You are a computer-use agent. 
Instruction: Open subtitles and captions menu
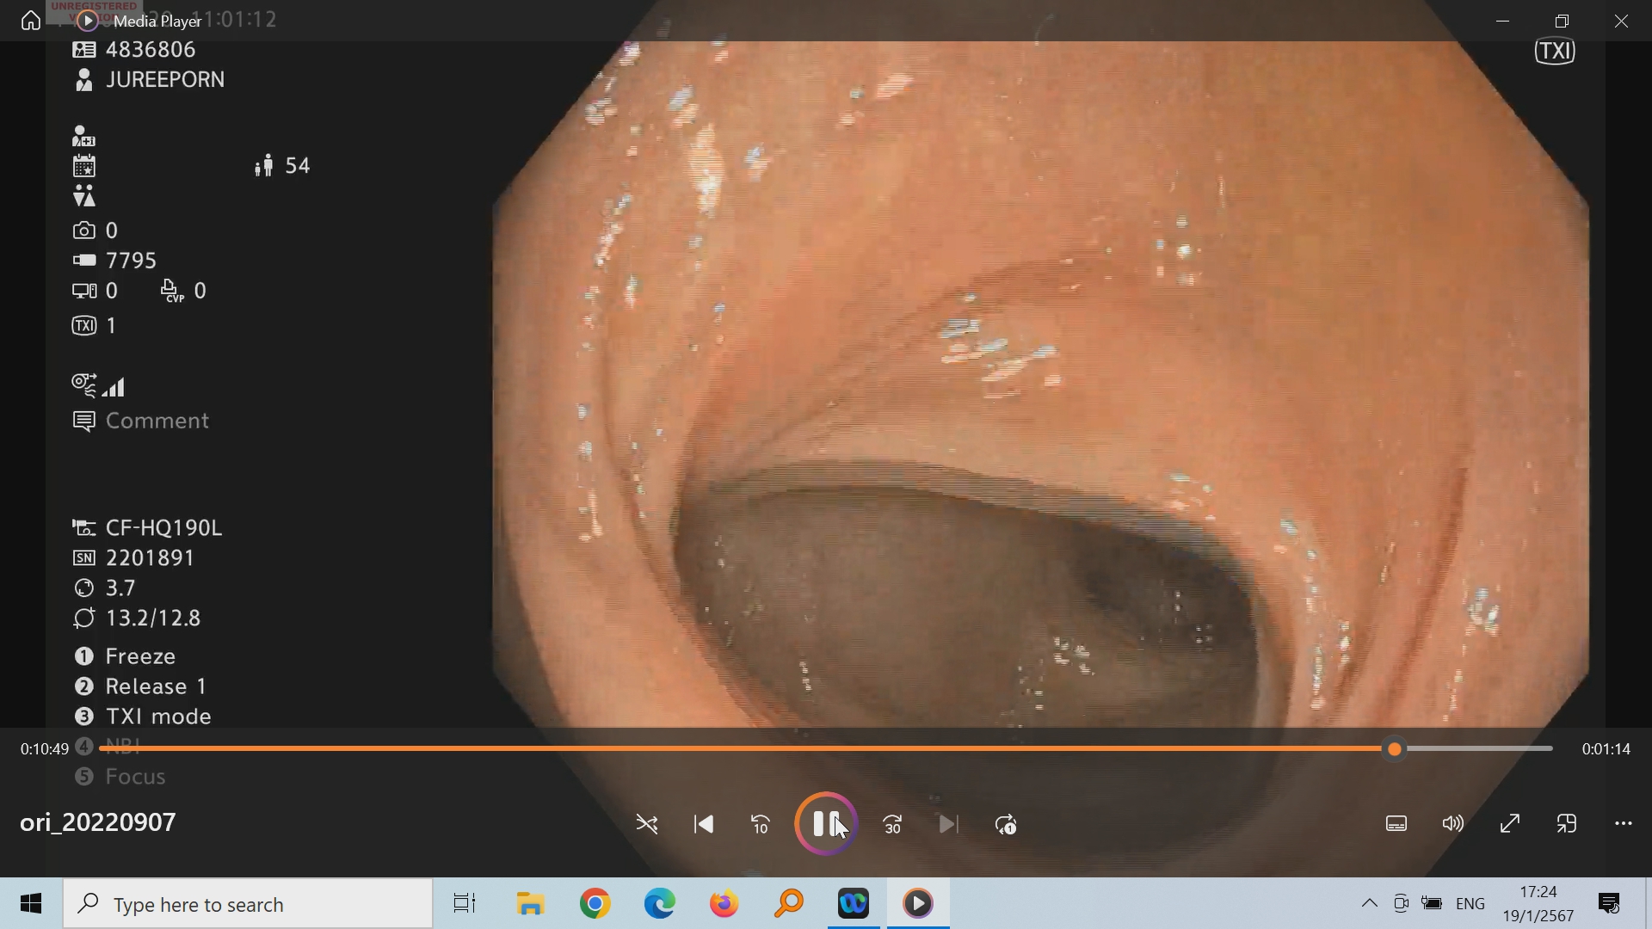pyautogui.click(x=1396, y=824)
